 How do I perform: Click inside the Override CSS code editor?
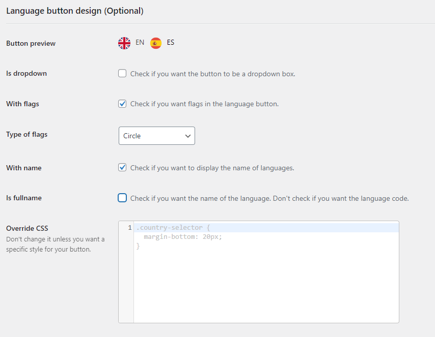click(x=266, y=285)
